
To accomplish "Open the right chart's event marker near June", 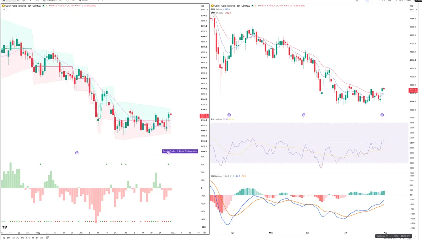I will tap(304, 115).
